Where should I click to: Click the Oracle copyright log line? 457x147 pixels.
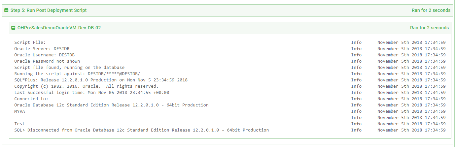[x=87, y=86]
